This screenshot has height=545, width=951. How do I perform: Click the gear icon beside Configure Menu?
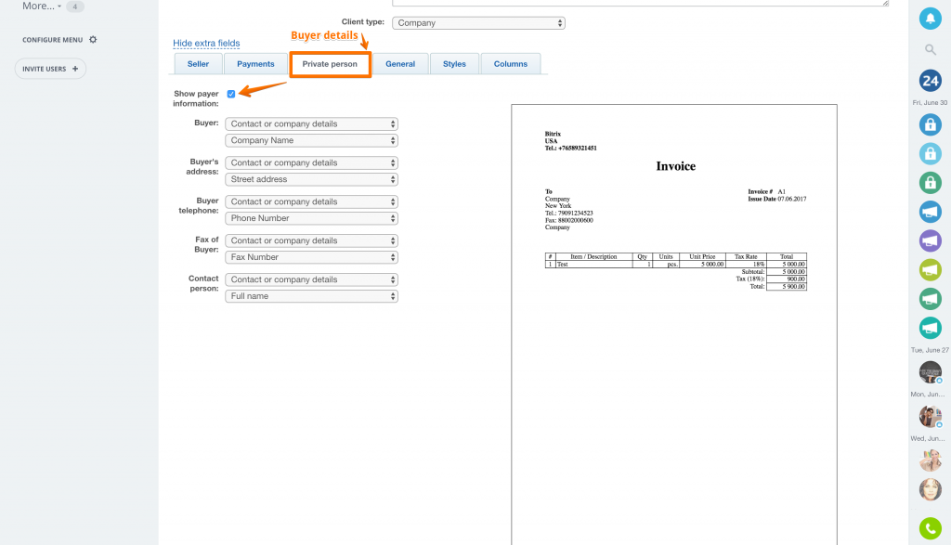93,40
